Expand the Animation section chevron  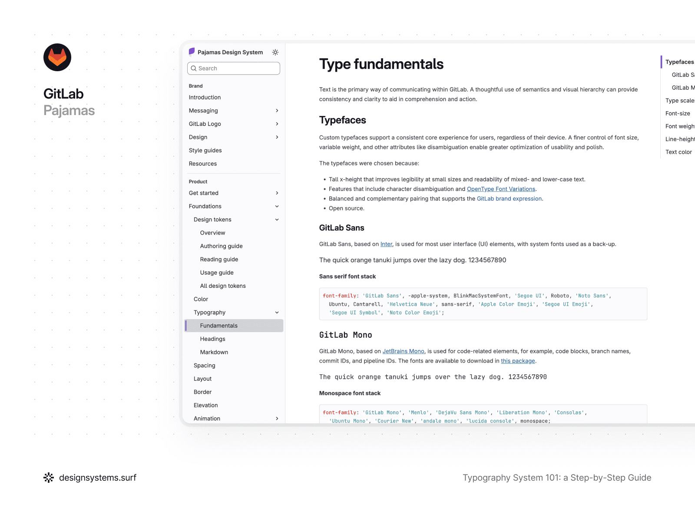point(277,419)
